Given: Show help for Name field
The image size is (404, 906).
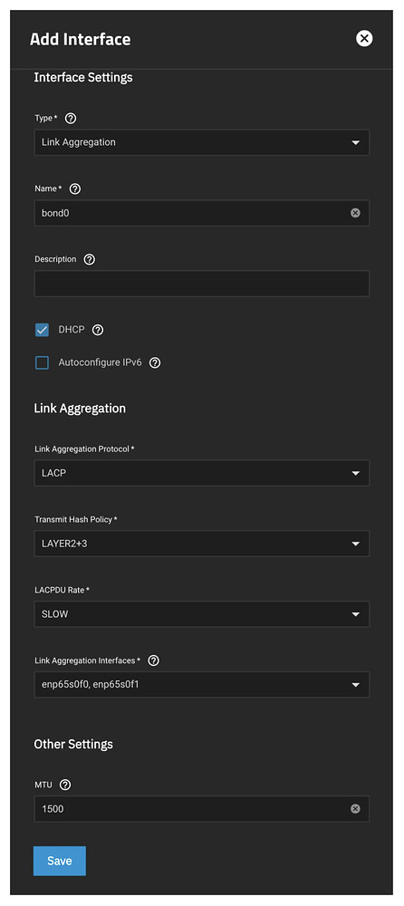Looking at the screenshot, I should (75, 189).
